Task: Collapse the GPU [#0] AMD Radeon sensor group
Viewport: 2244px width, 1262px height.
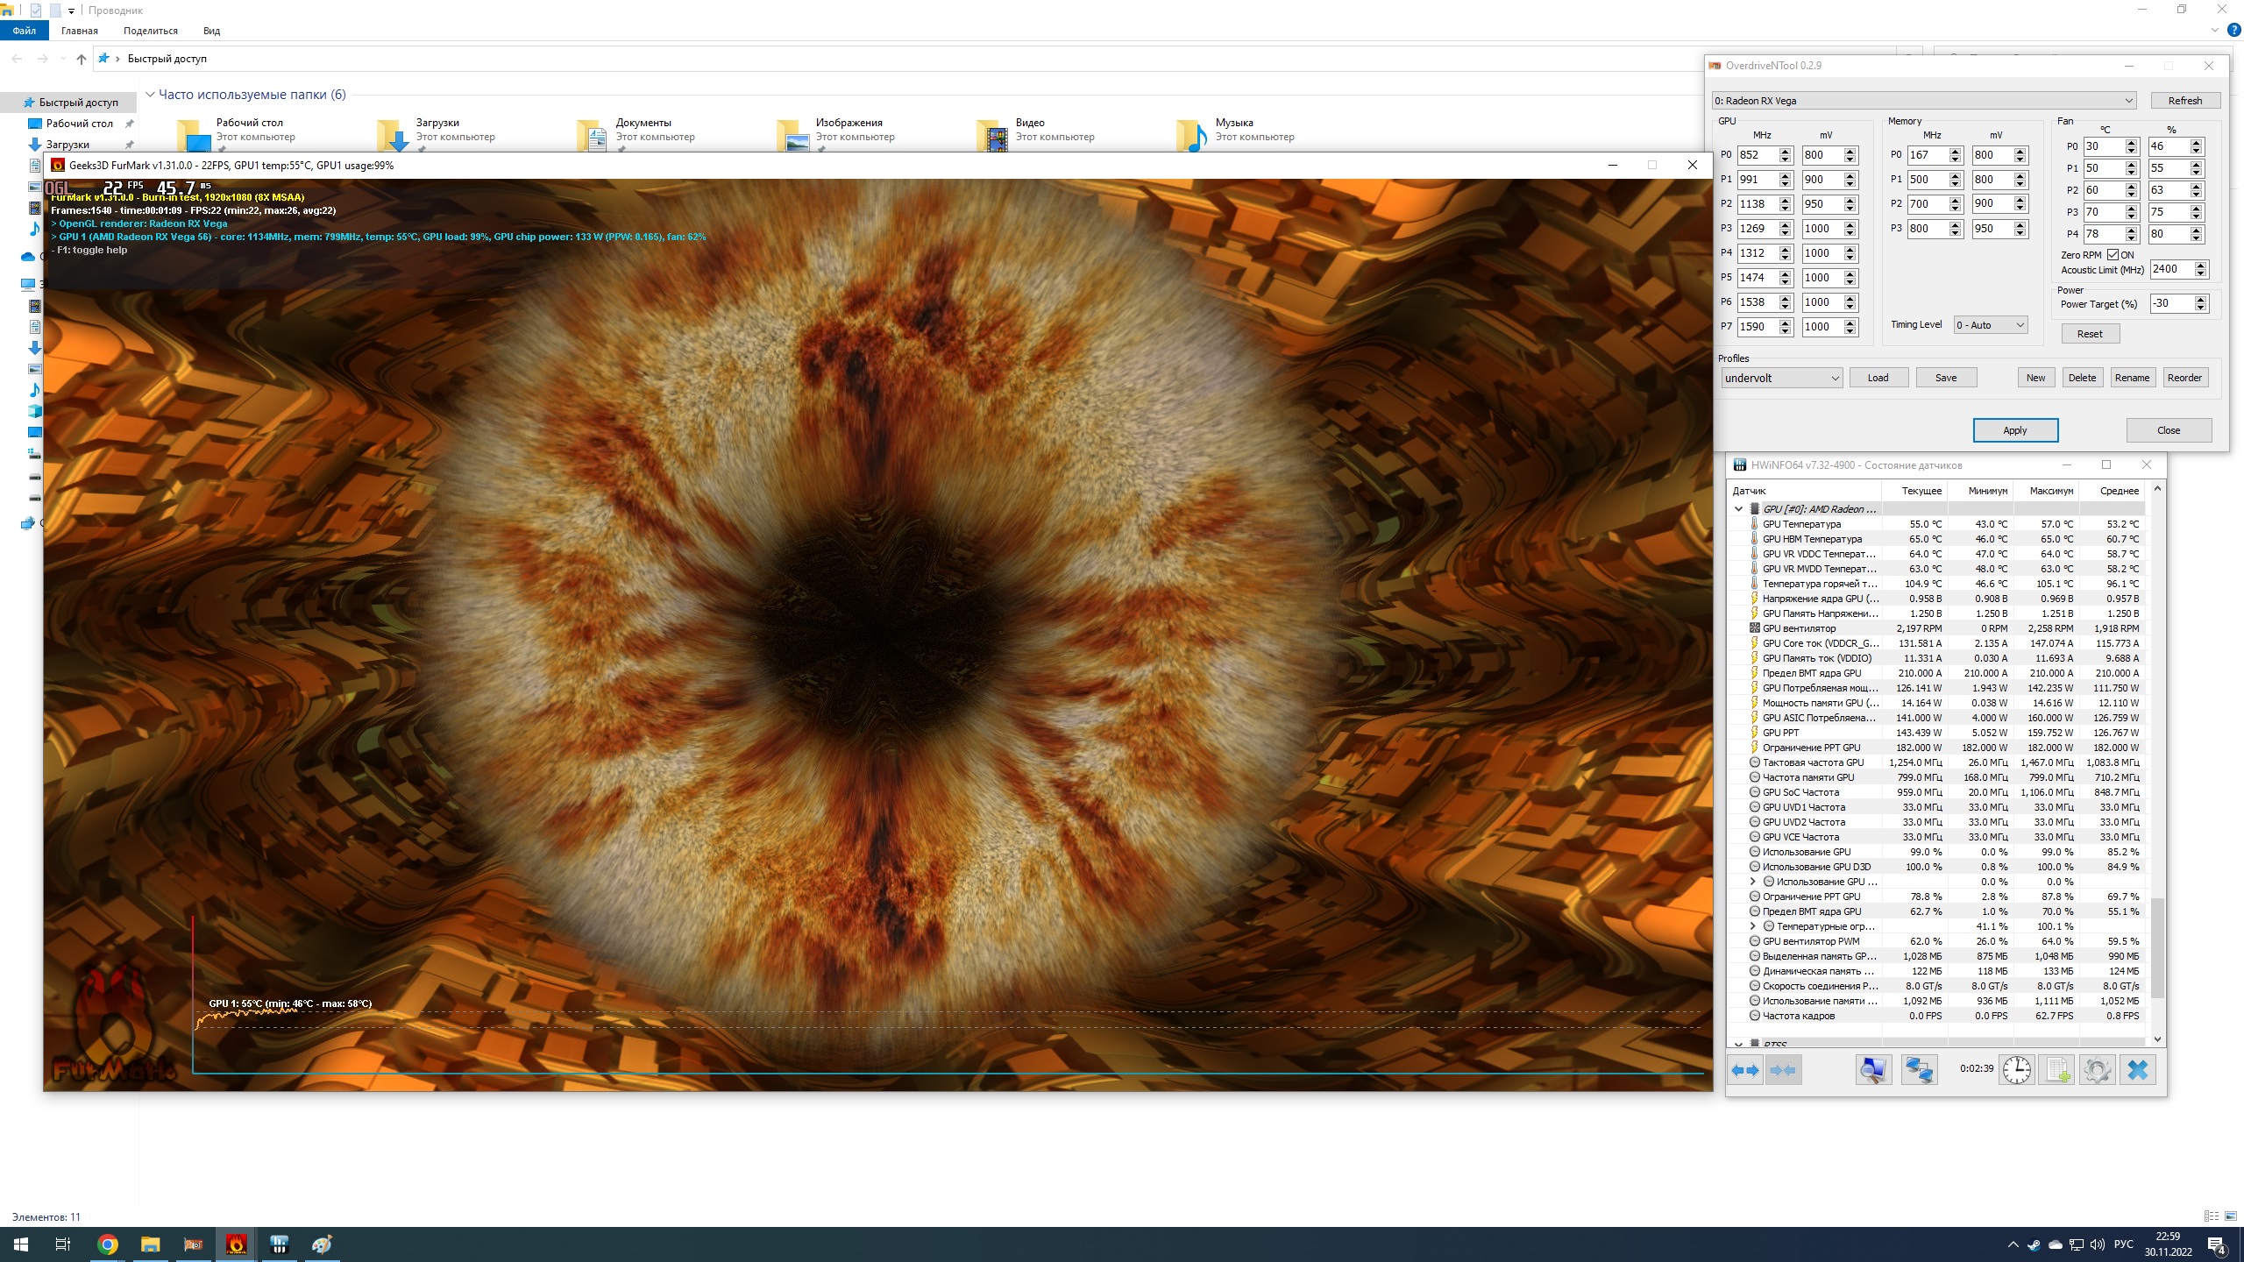Action: click(x=1738, y=509)
